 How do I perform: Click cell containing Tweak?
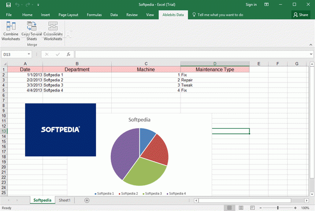215,85
